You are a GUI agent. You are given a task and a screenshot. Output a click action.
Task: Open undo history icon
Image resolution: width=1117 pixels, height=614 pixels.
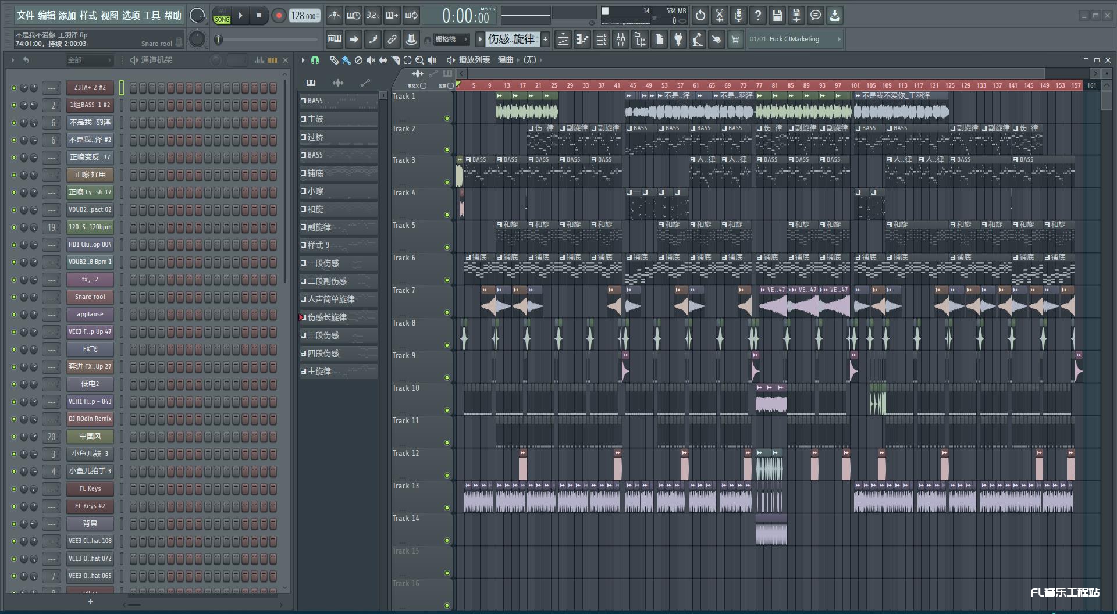pyautogui.click(x=700, y=16)
